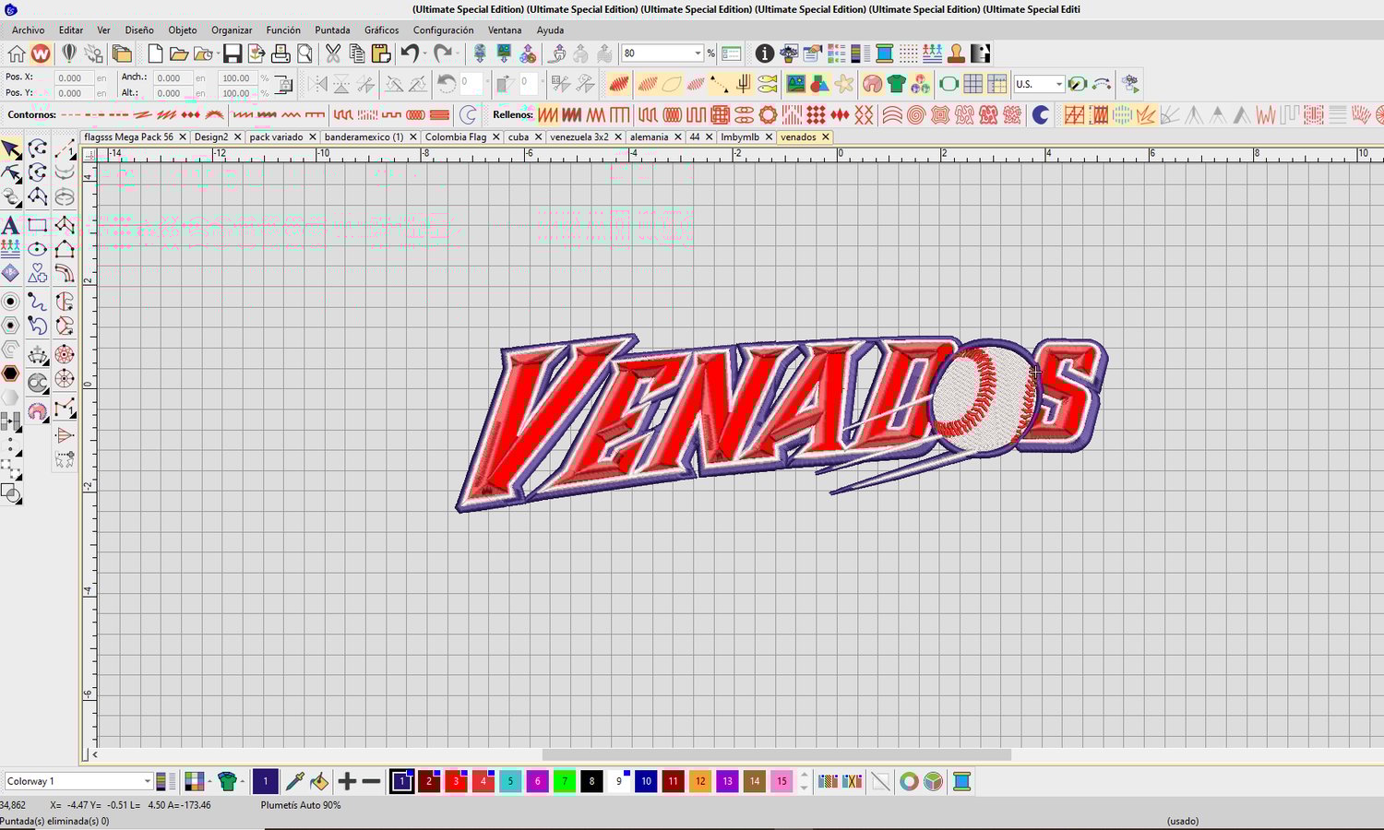Toggle the needle points dotted-arrow icon
This screenshot has width=1384, height=830.
tap(719, 85)
